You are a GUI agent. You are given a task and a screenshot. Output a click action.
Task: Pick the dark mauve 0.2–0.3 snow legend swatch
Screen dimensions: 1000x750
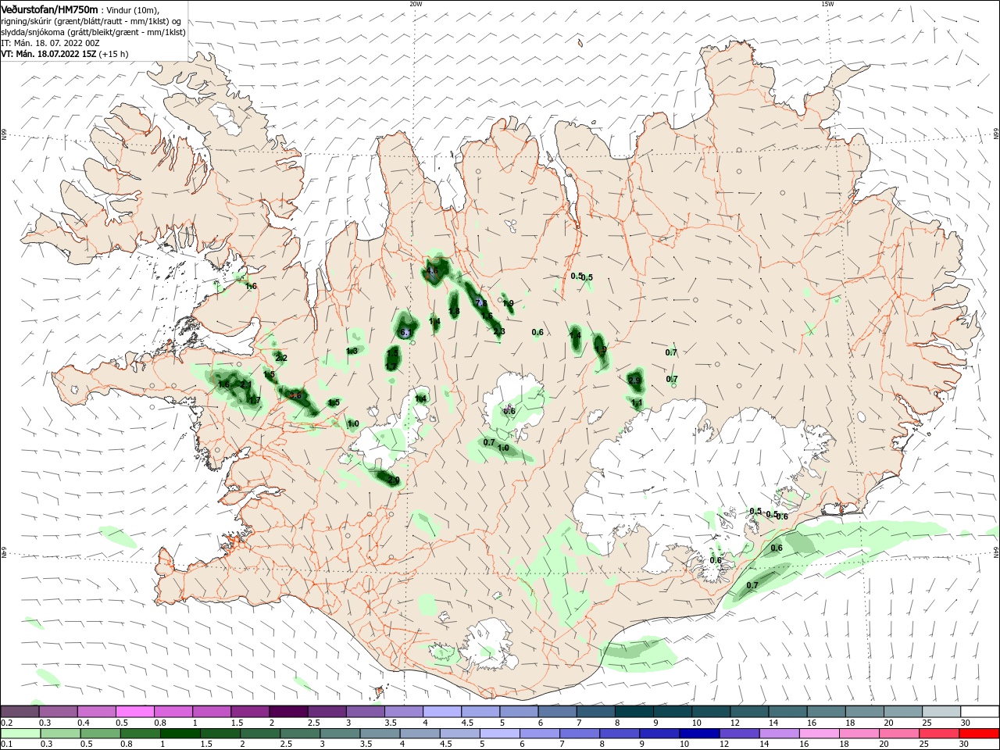pyautogui.click(x=20, y=712)
